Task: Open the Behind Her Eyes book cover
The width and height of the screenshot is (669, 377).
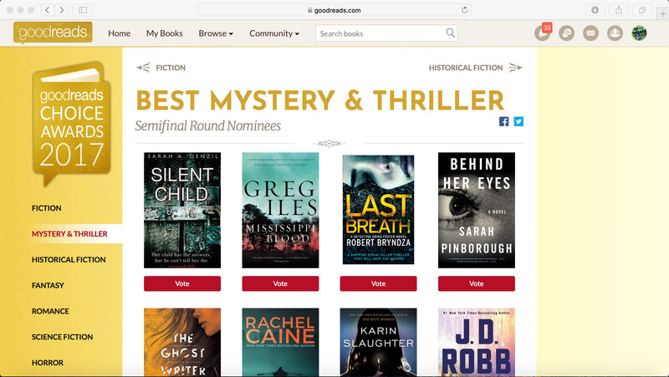Action: pyautogui.click(x=477, y=211)
